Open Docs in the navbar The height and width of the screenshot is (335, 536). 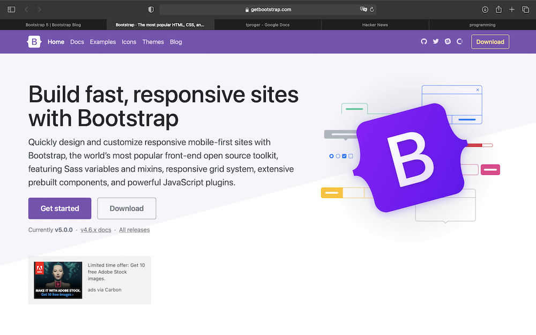[77, 42]
